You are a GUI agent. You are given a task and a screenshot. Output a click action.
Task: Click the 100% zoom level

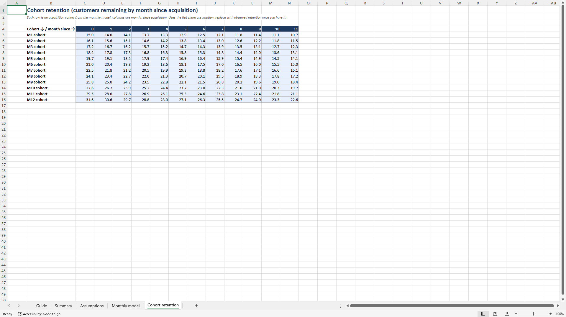pos(560,314)
